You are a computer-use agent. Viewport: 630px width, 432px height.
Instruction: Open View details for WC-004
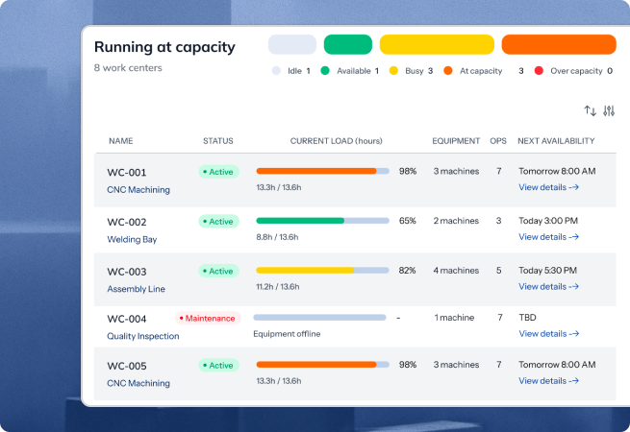point(549,334)
